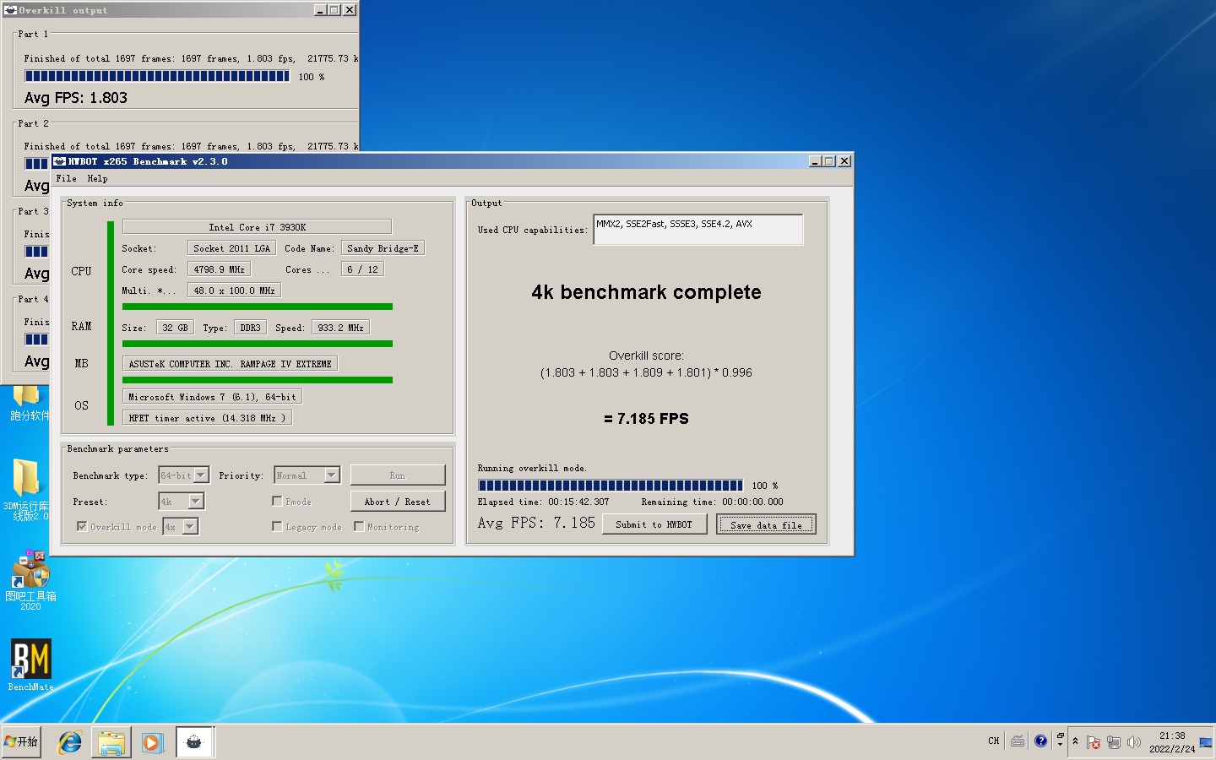The image size is (1216, 760).
Task: Click the Run button
Action: (398, 475)
